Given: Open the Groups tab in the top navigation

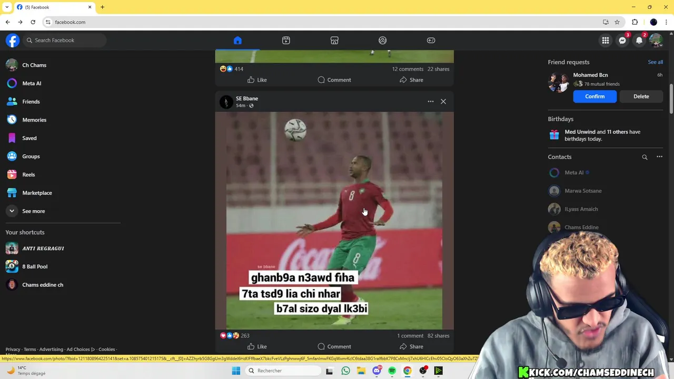Looking at the screenshot, I should [383, 41].
